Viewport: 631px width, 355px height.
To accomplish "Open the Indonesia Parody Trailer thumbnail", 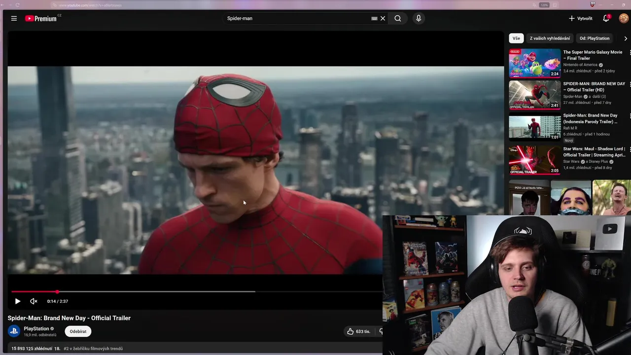I will pyautogui.click(x=534, y=128).
